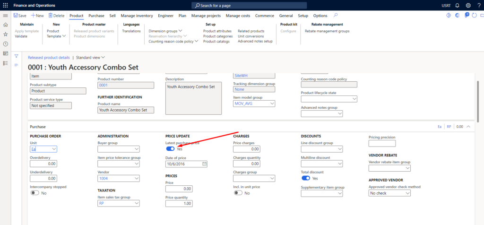Viewport: 484px width, 225px height.
Task: Open Translations under Languages
Action: point(131,31)
